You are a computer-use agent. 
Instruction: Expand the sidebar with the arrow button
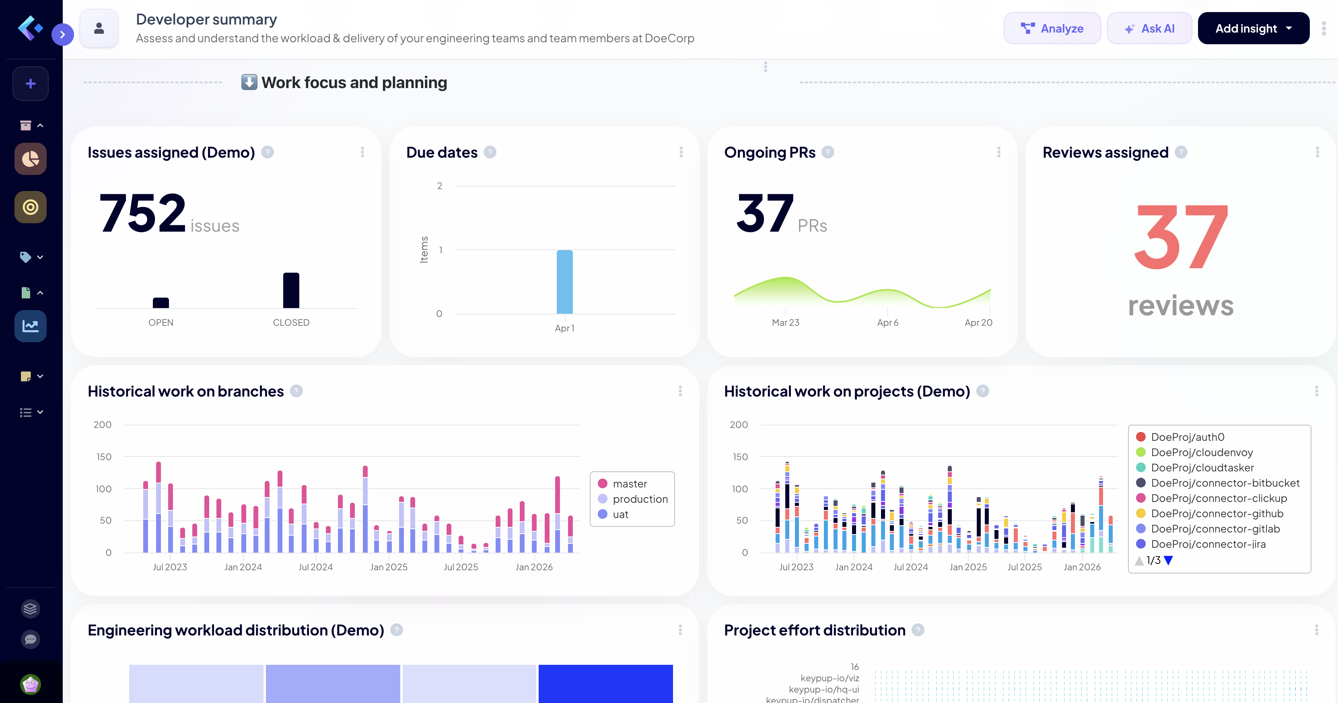coord(62,35)
